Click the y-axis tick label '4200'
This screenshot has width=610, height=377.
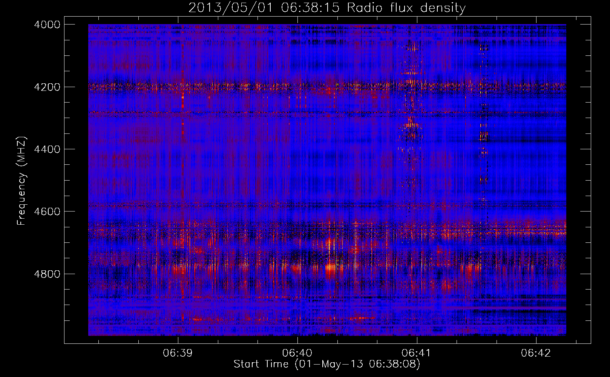47,87
